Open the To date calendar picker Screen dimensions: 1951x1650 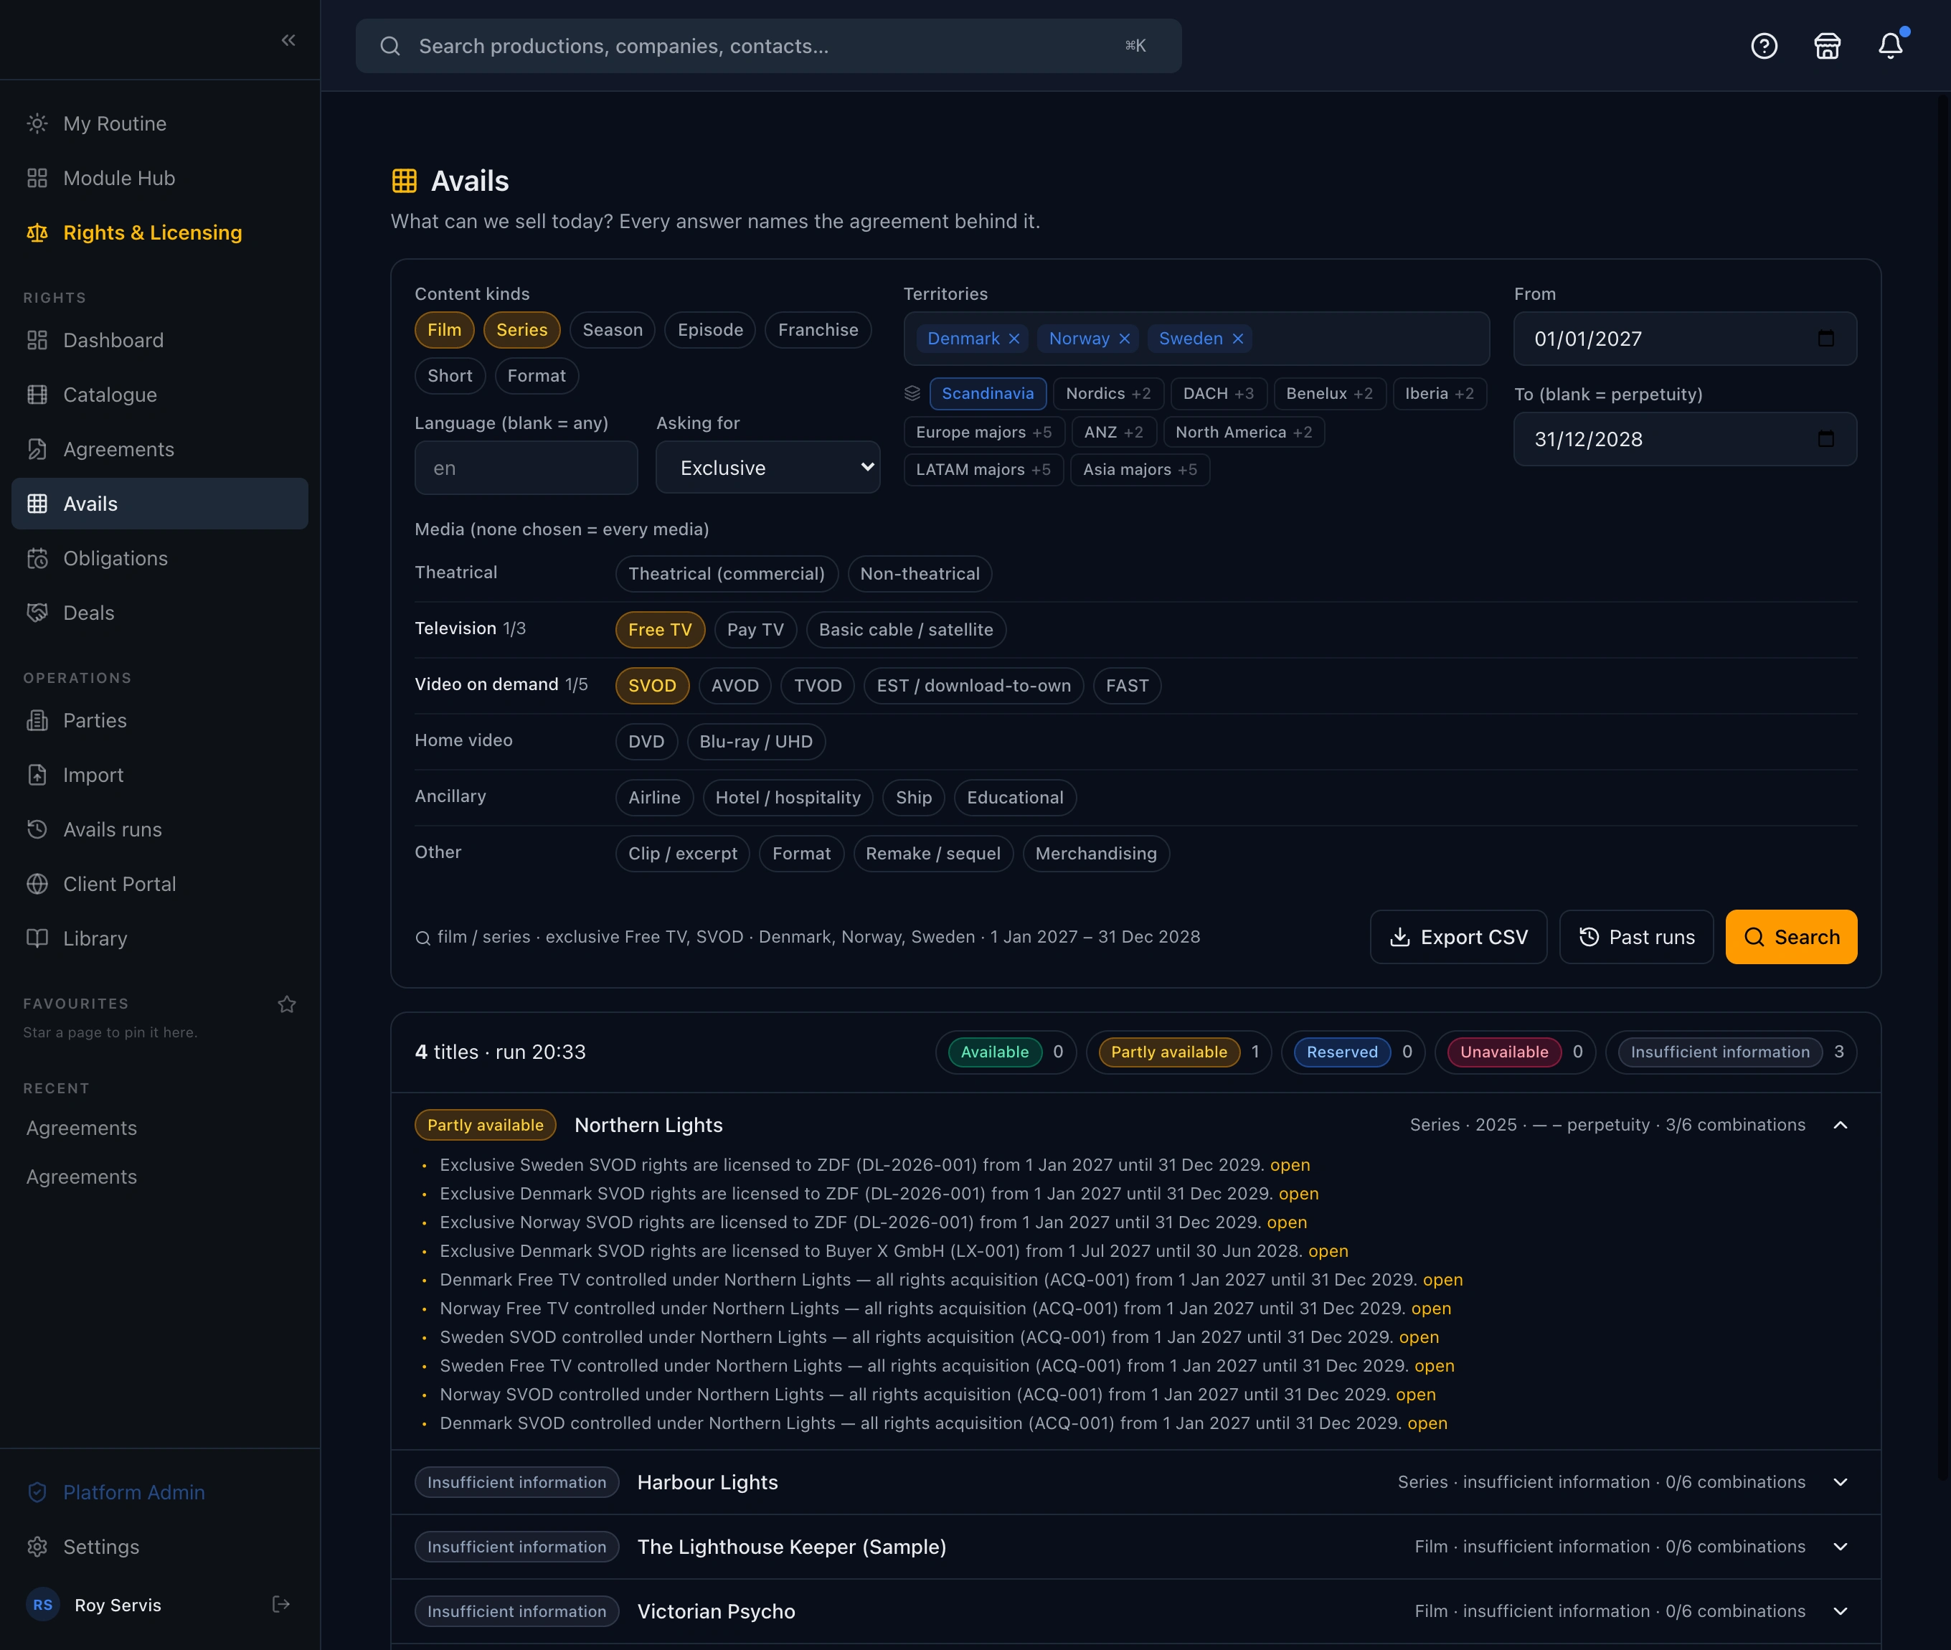point(1825,438)
